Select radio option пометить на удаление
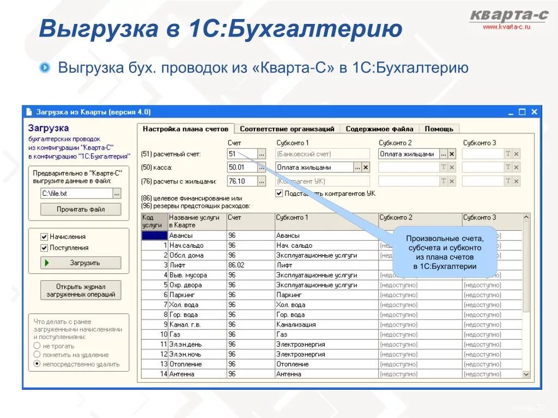Viewport: 558px width, 418px height. pos(37,354)
